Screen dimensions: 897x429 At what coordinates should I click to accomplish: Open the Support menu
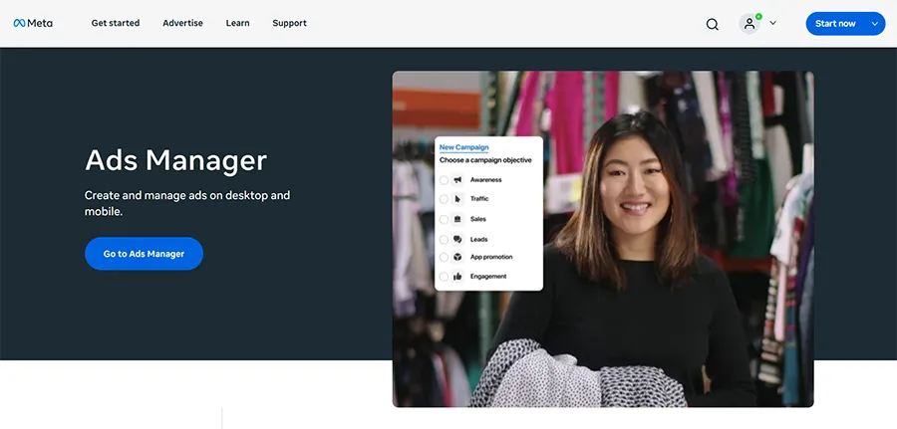(289, 23)
